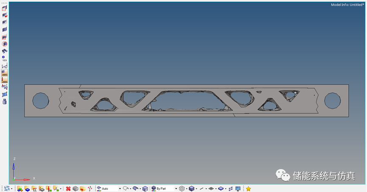Open the Find binoculars tool

click(x=4, y=51)
